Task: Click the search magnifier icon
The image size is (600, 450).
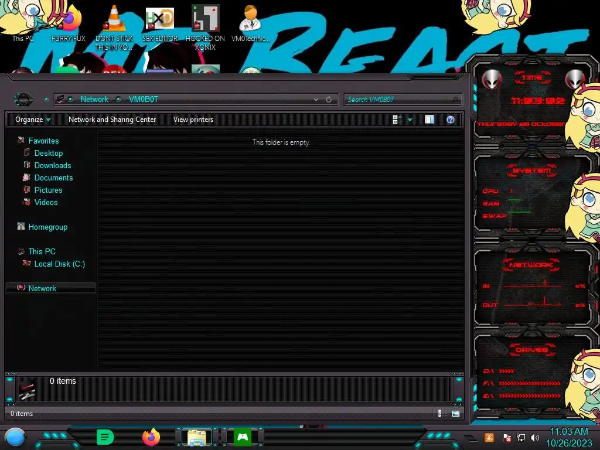Action: tap(455, 100)
